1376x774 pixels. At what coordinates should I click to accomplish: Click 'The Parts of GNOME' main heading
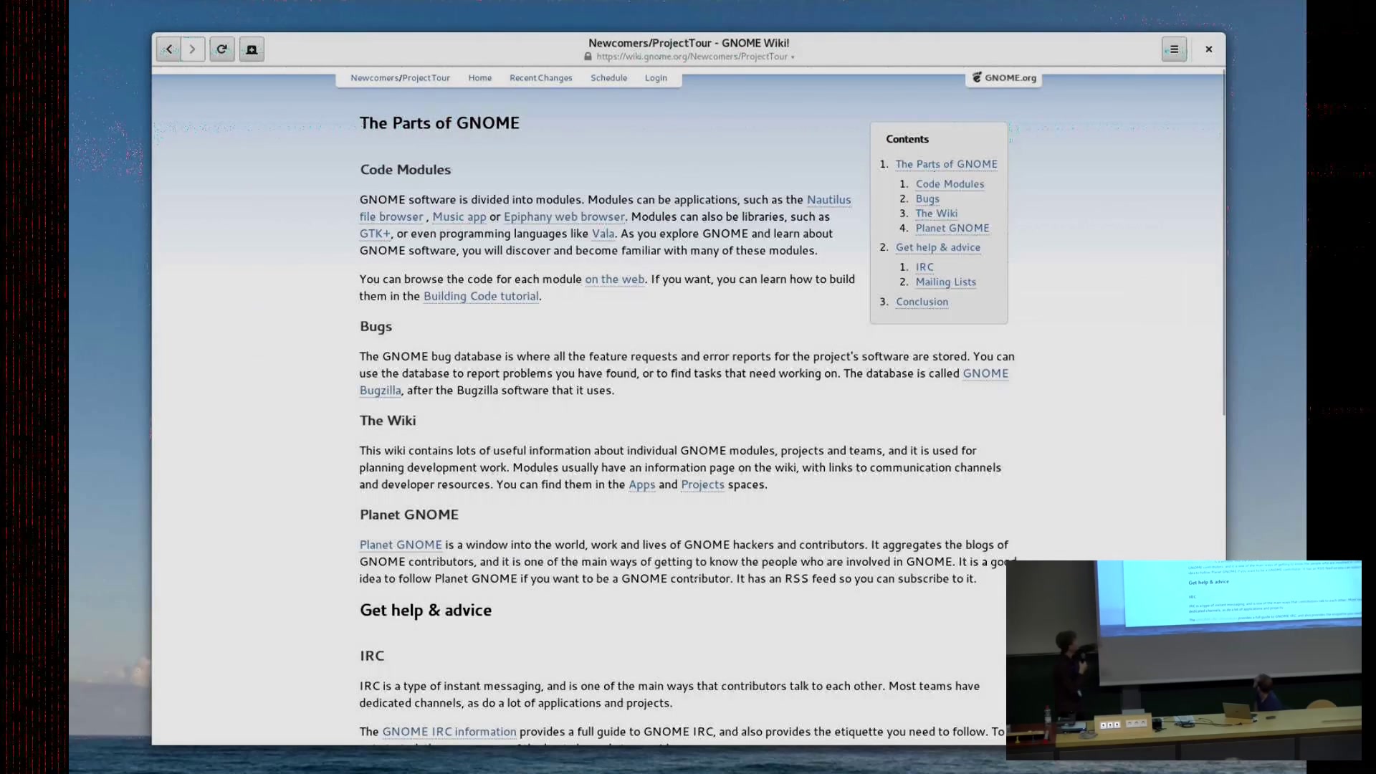440,123
